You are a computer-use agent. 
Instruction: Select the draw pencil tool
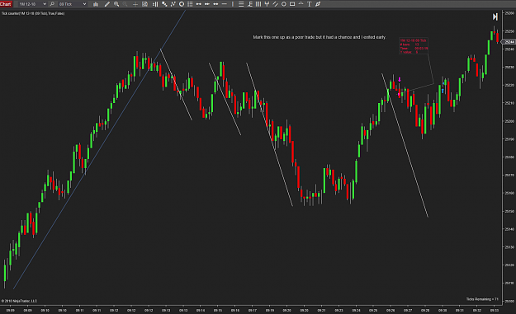coord(107,4)
